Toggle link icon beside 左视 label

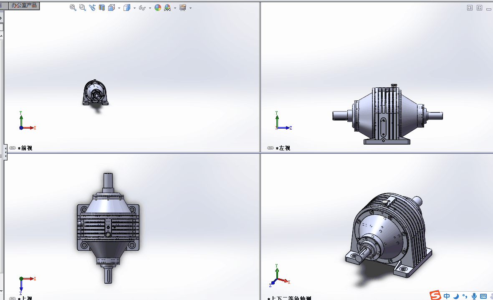(271, 148)
